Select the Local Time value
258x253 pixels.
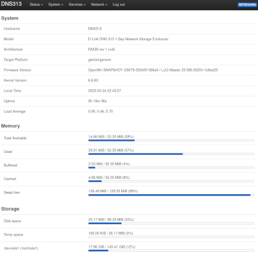[x=104, y=90]
